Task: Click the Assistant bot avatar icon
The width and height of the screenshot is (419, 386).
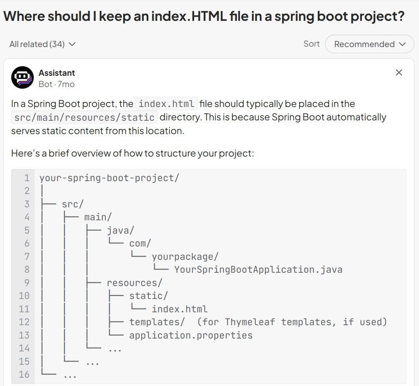Action: click(22, 77)
